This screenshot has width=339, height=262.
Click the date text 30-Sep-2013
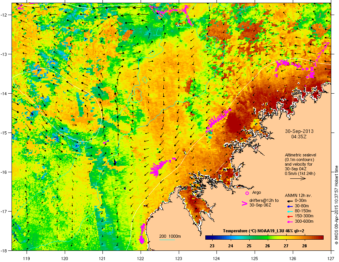pos(299,131)
